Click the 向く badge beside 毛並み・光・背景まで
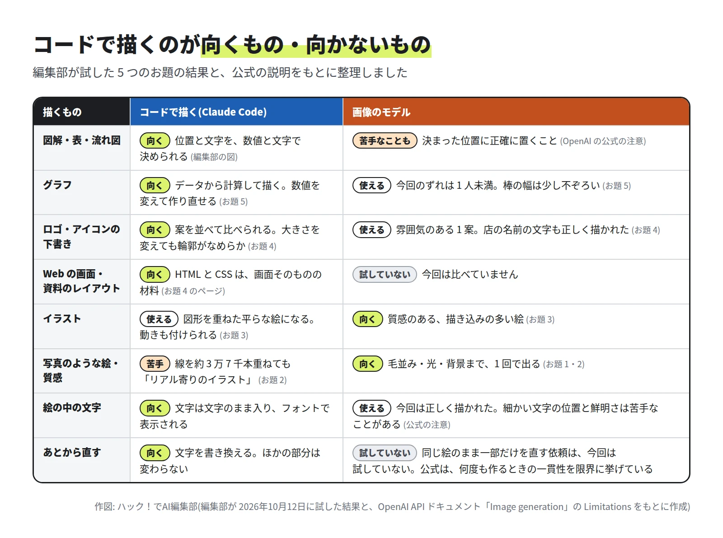The width and height of the screenshot is (723, 538). tap(367, 364)
